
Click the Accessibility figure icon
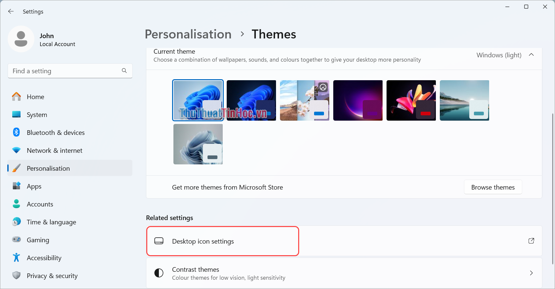tap(16, 258)
